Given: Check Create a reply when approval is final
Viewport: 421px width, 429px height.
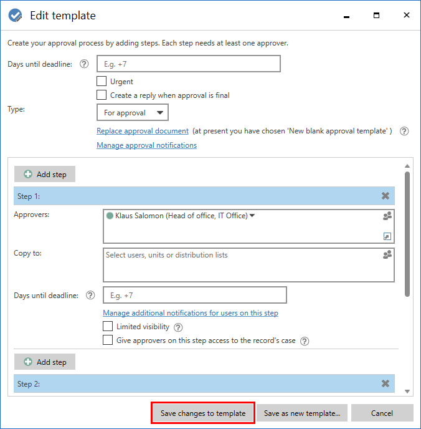Looking at the screenshot, I should coord(102,95).
